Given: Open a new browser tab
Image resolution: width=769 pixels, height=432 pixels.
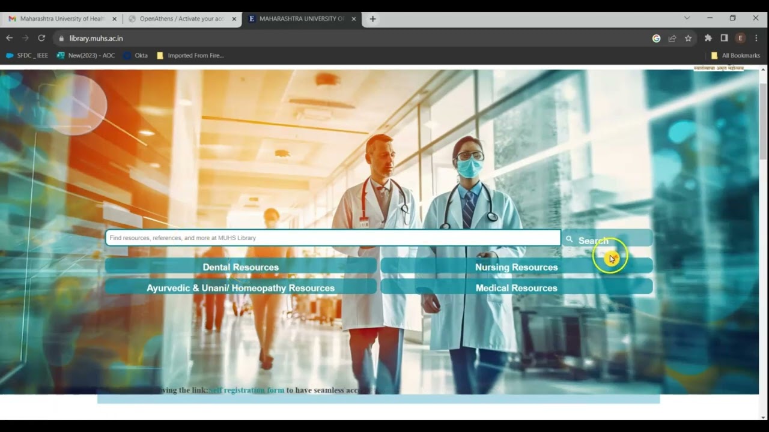Looking at the screenshot, I should pos(372,19).
